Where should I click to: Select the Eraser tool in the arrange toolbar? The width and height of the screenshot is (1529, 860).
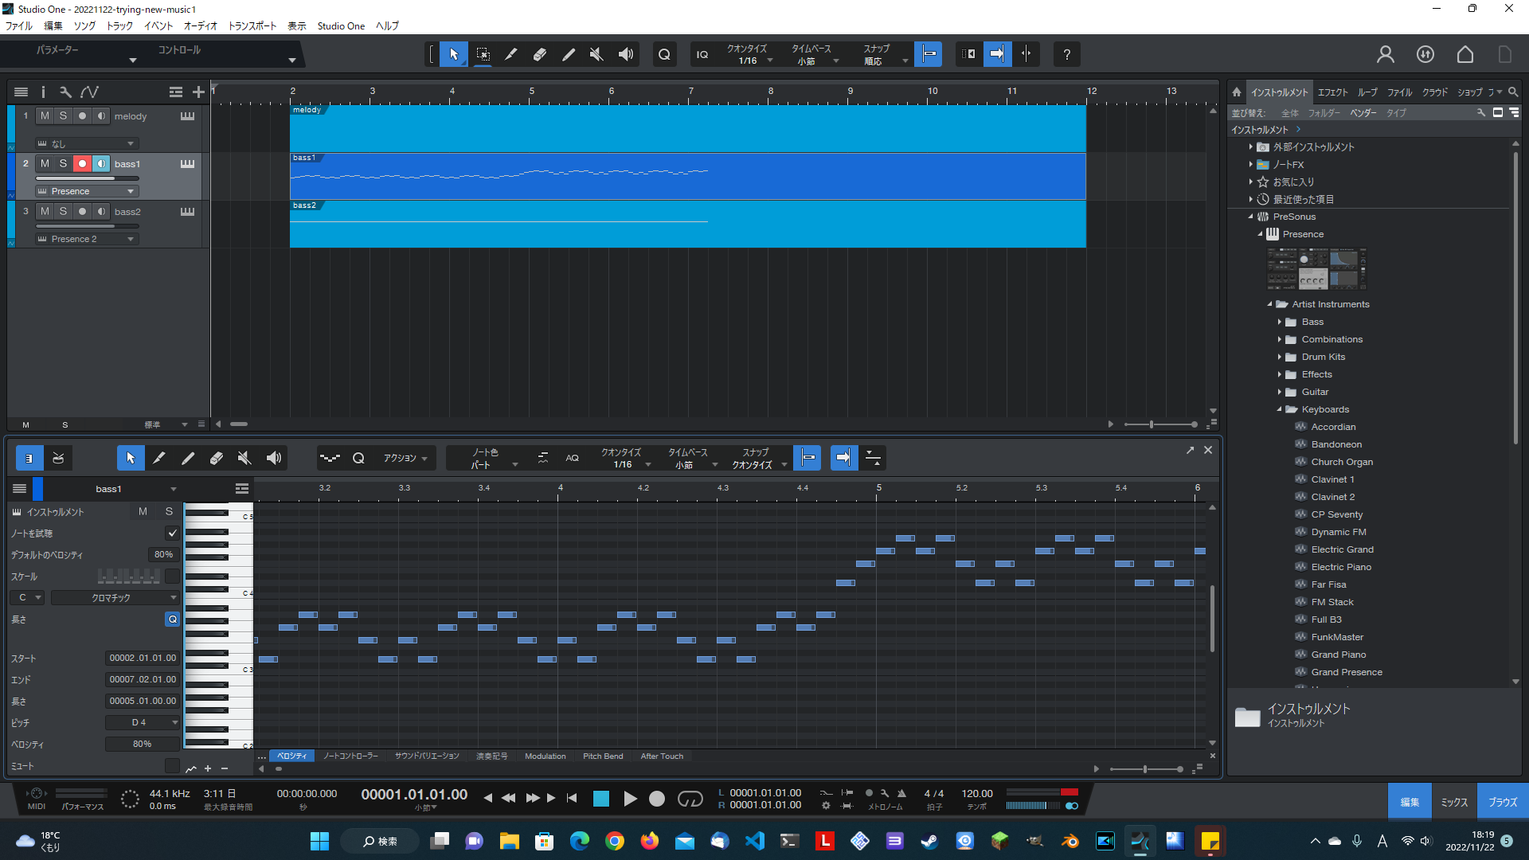[540, 54]
